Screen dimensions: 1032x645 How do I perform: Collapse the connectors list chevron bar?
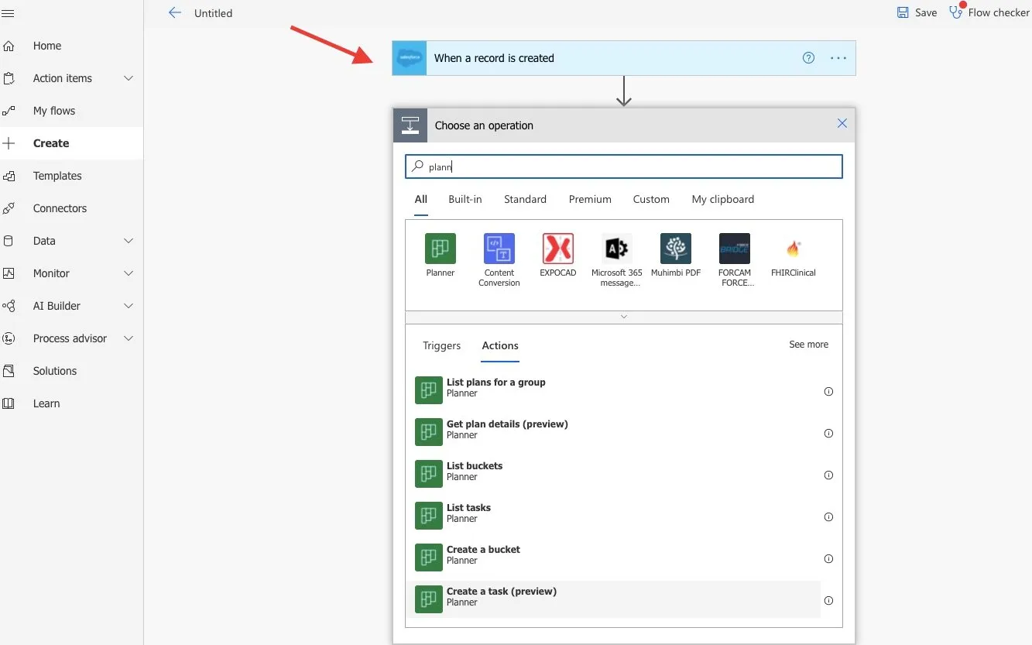[x=624, y=317]
